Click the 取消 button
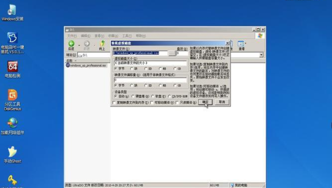Screen dimensions: 332x188 [x=221, y=102]
